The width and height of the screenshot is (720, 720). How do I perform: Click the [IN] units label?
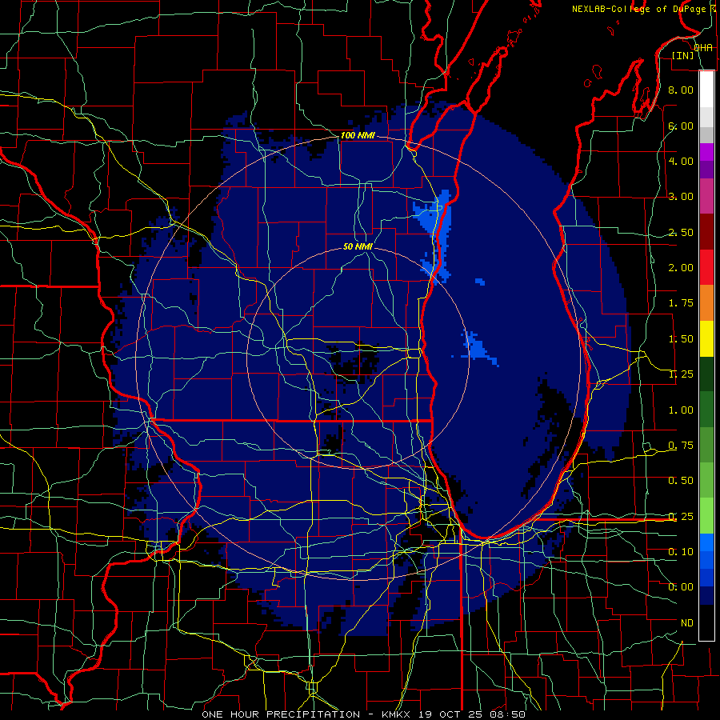[x=683, y=55]
